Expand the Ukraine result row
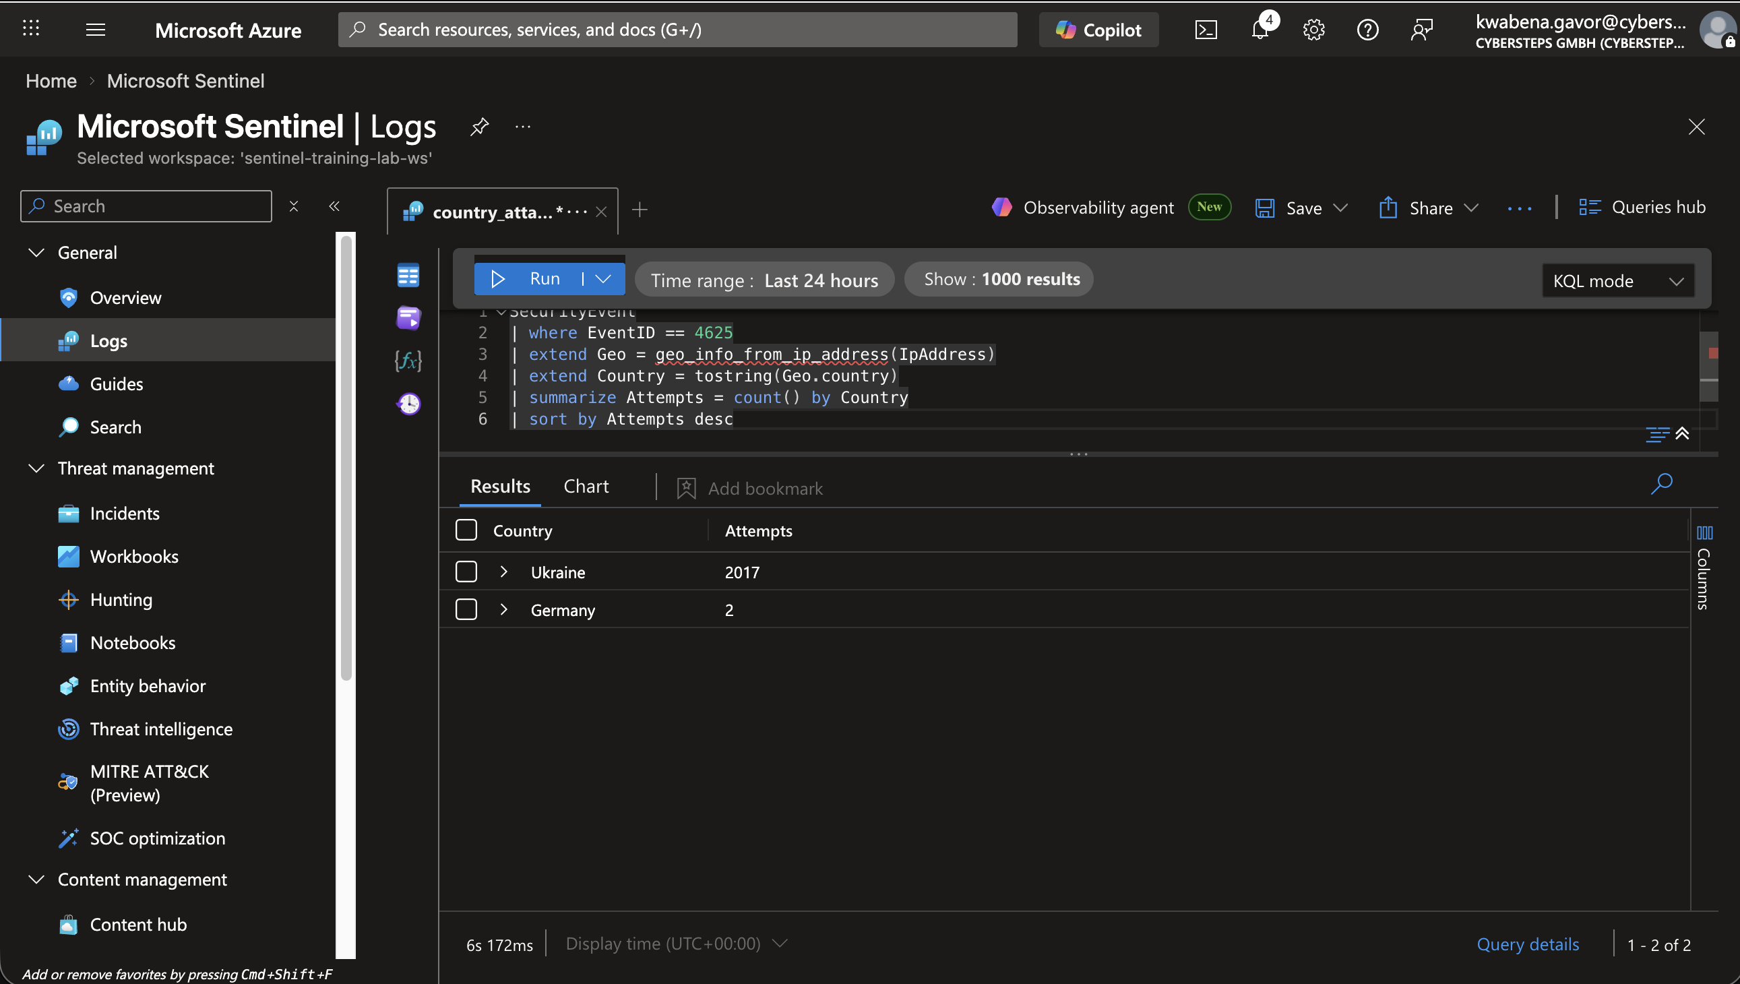Viewport: 1740px width, 984px height. (x=503, y=572)
